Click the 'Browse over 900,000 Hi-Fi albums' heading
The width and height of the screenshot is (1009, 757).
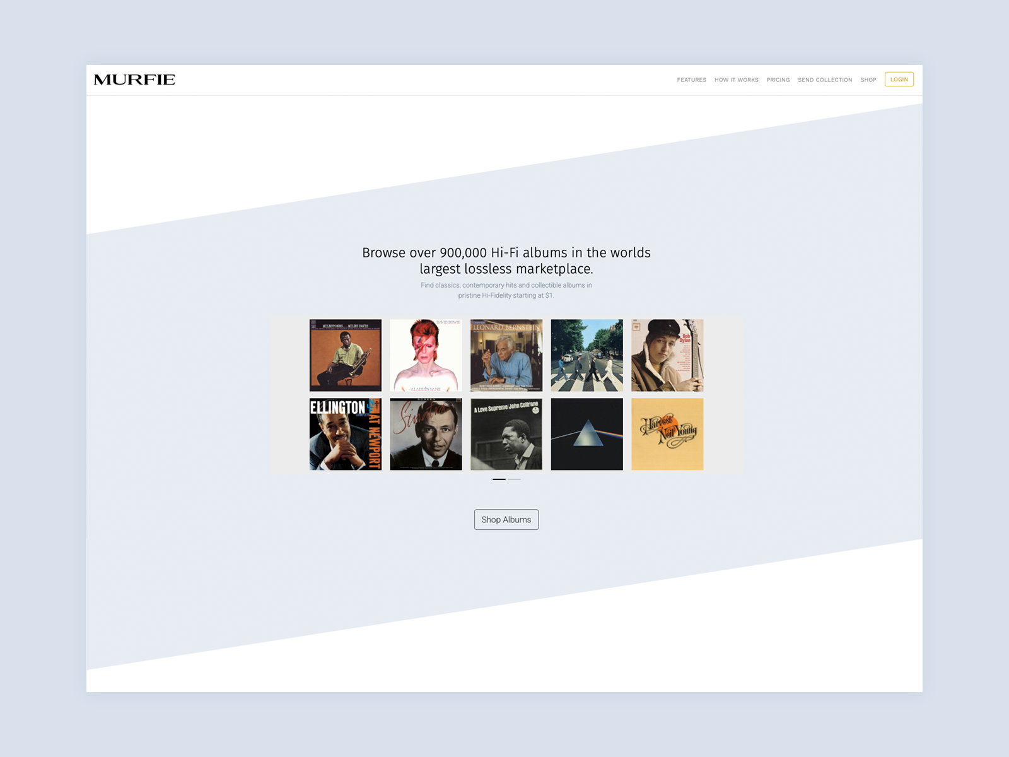(x=506, y=261)
